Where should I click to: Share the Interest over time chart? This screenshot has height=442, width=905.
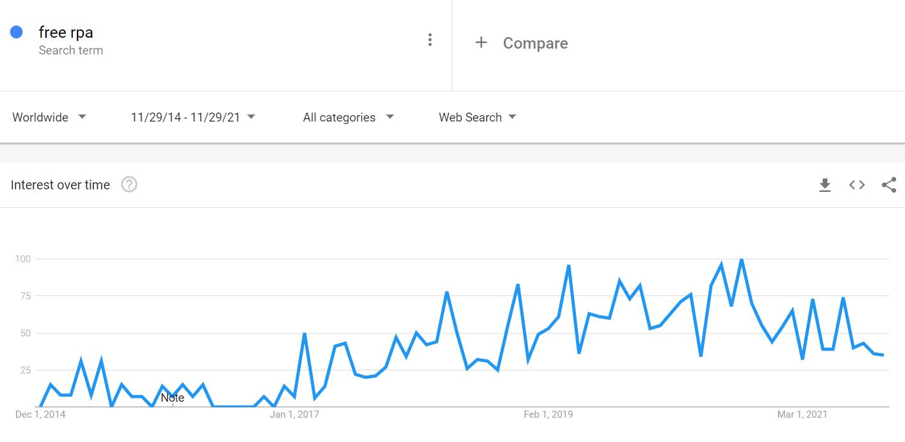click(x=888, y=185)
